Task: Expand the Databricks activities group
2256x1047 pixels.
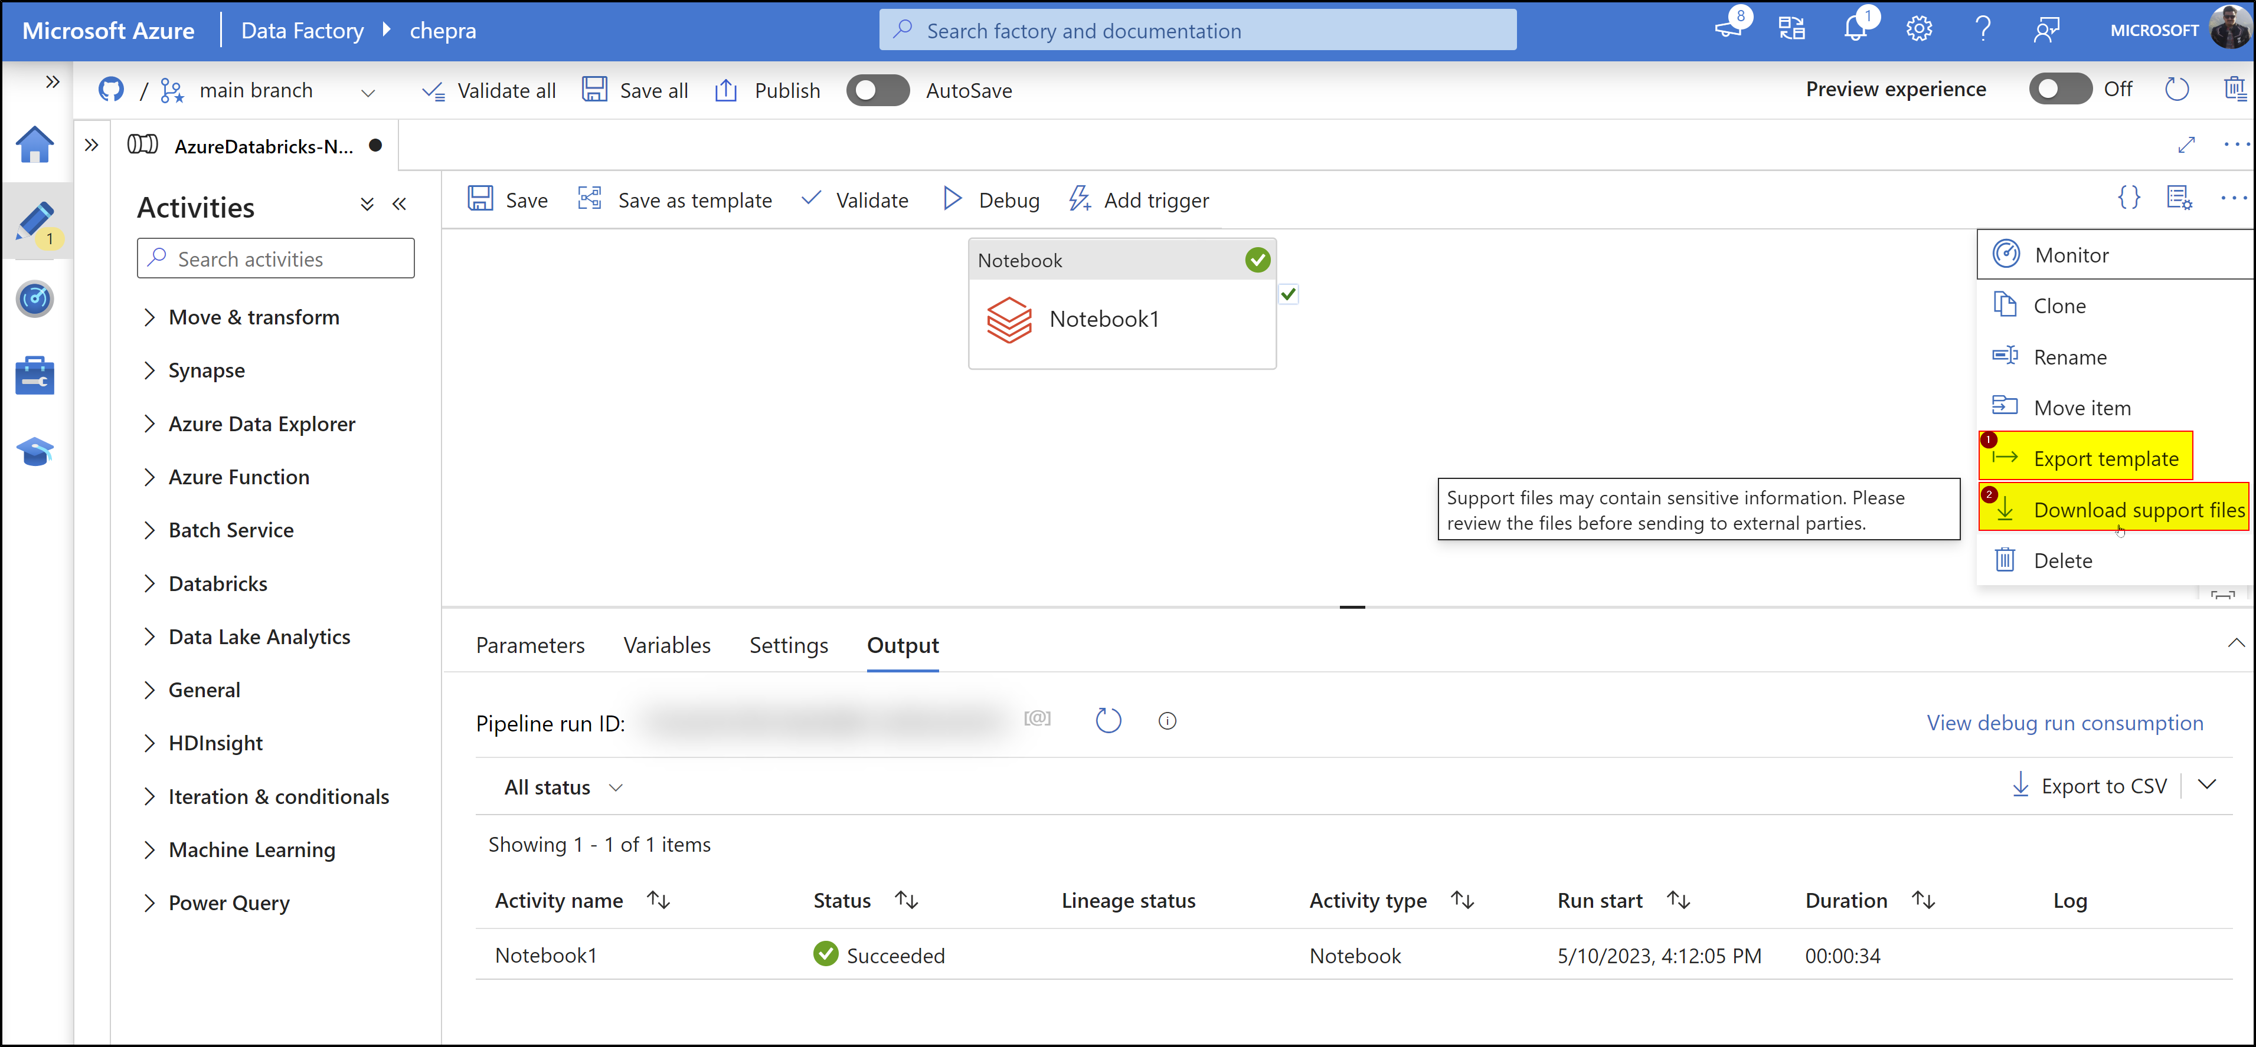Action: pos(217,583)
